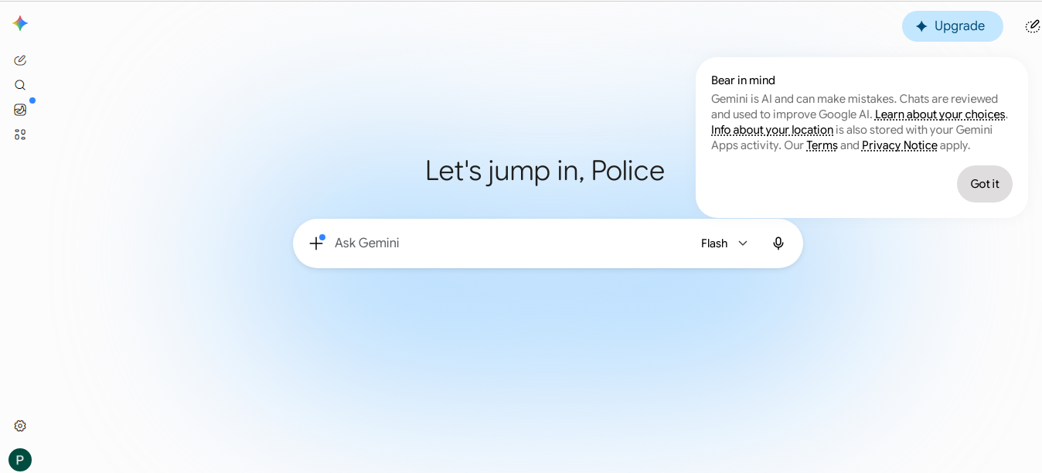Click the plus icon to add files
Viewport: 1042px width, 473px height.
[x=316, y=243]
